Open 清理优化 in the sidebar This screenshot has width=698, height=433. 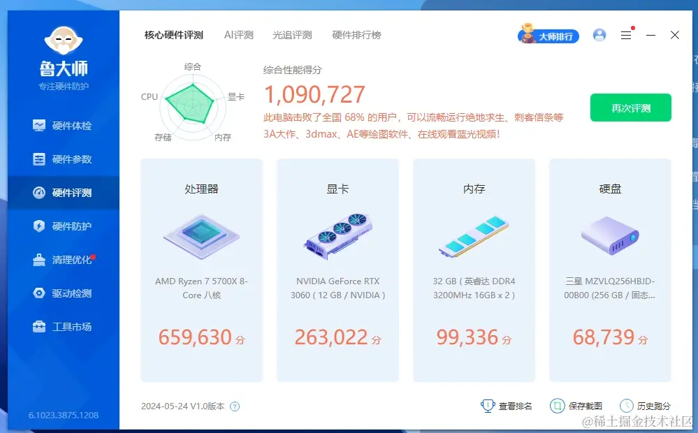[x=64, y=259]
